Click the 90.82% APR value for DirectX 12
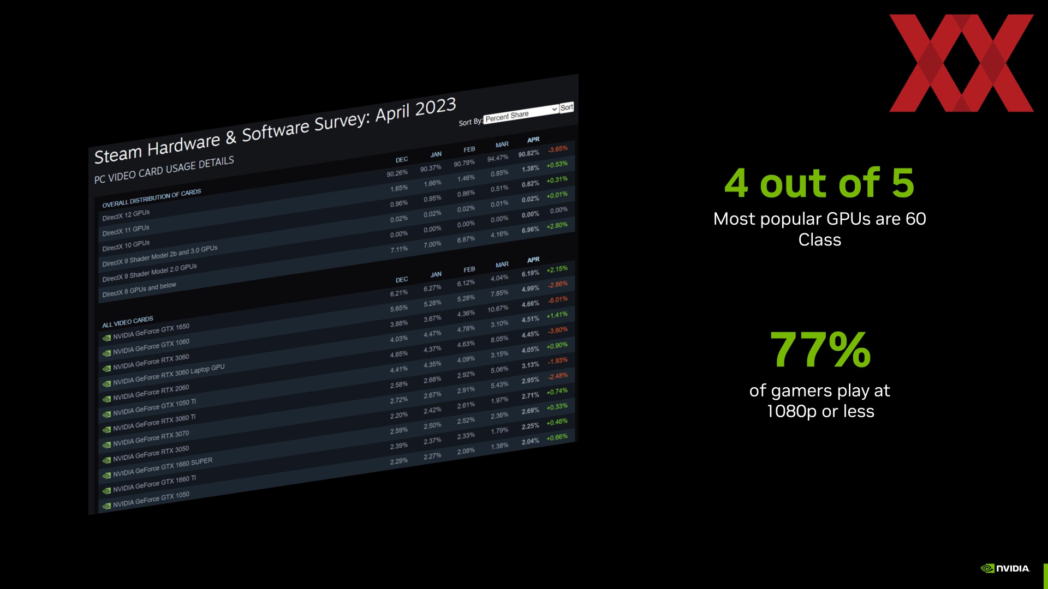 click(528, 154)
